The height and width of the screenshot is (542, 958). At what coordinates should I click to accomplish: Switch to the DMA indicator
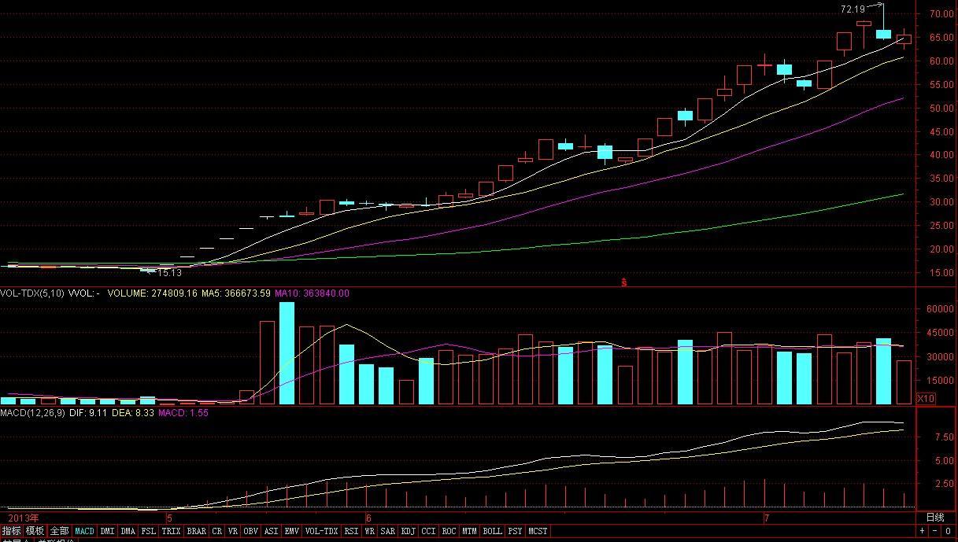(x=128, y=531)
